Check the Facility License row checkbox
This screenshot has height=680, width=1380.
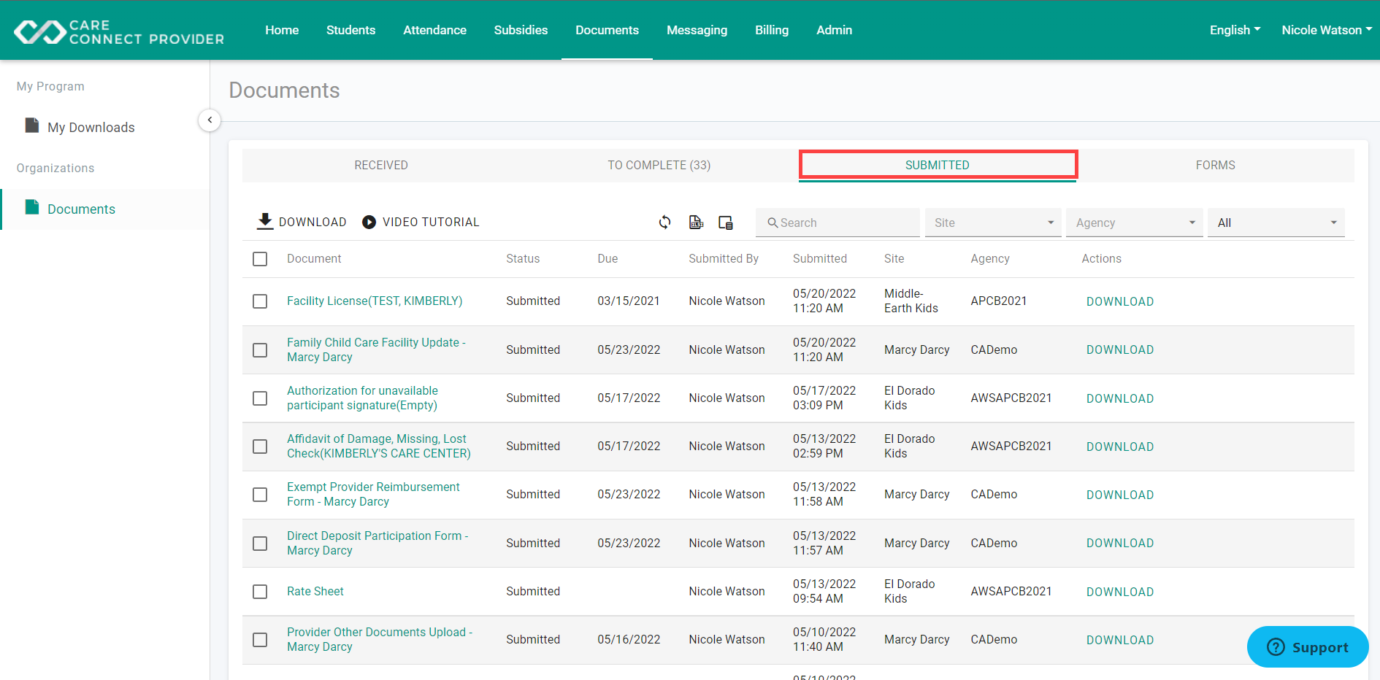[260, 301]
